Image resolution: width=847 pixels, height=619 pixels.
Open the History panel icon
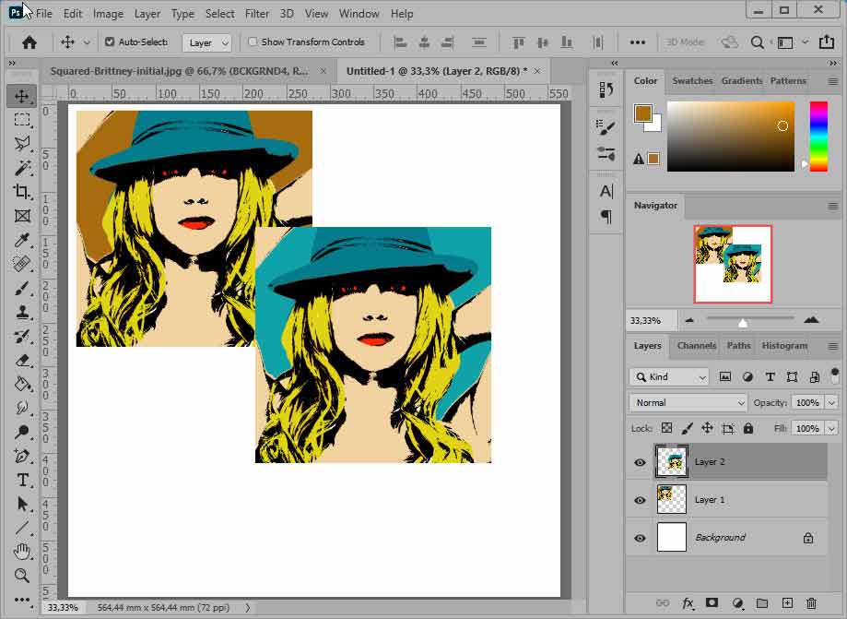coord(606,89)
